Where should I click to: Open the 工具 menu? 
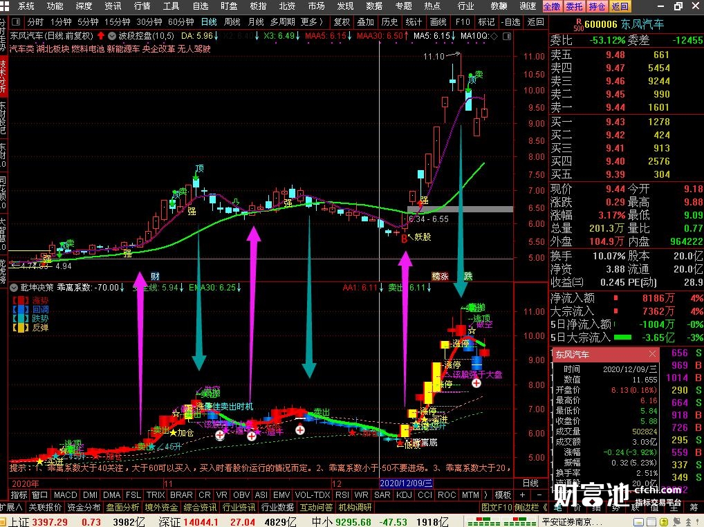(171, 6)
